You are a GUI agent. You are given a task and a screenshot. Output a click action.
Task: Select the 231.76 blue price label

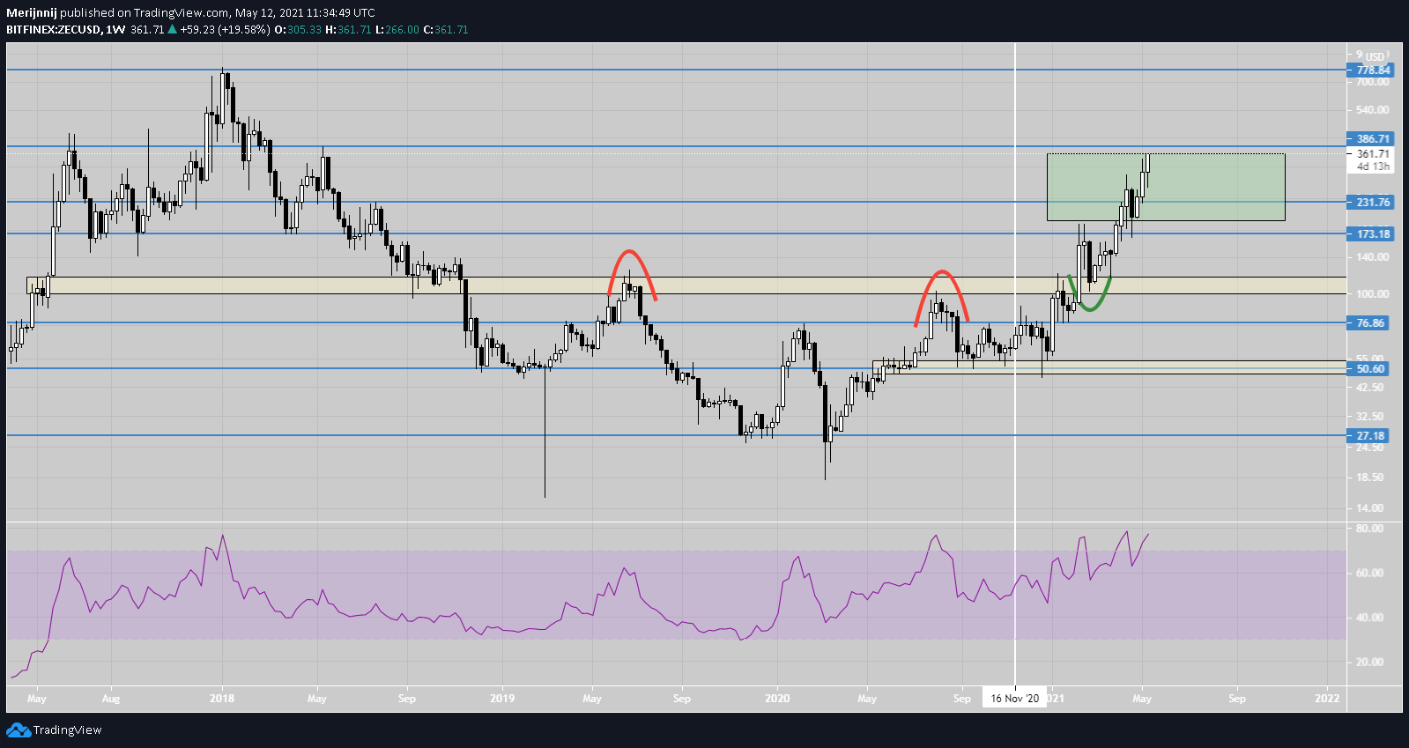1370,202
